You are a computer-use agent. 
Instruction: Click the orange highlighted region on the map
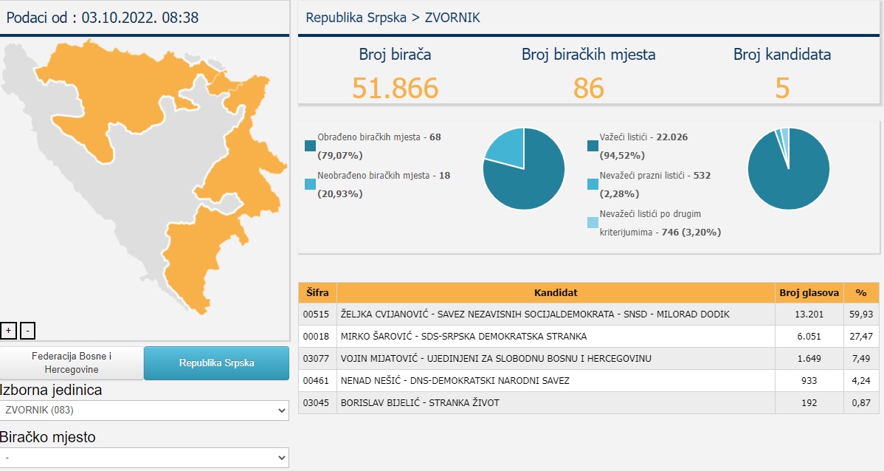click(x=111, y=103)
